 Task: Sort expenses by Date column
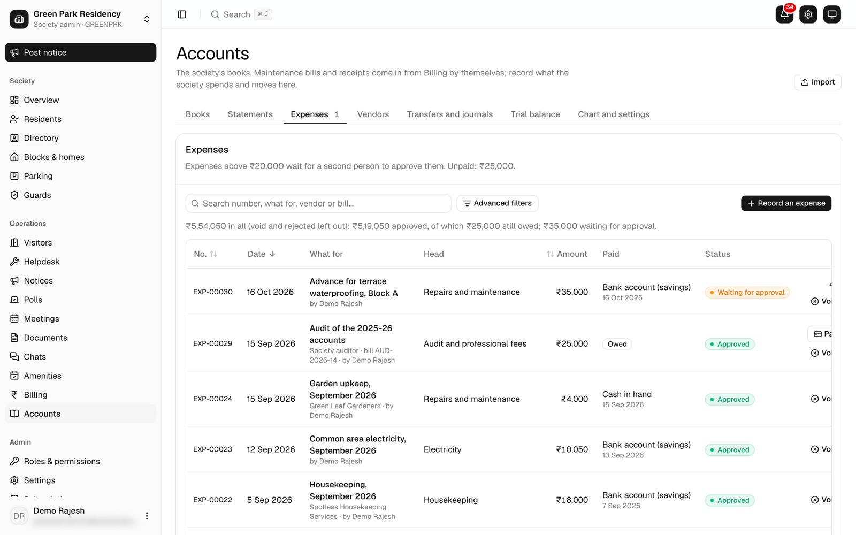pyautogui.click(x=262, y=254)
